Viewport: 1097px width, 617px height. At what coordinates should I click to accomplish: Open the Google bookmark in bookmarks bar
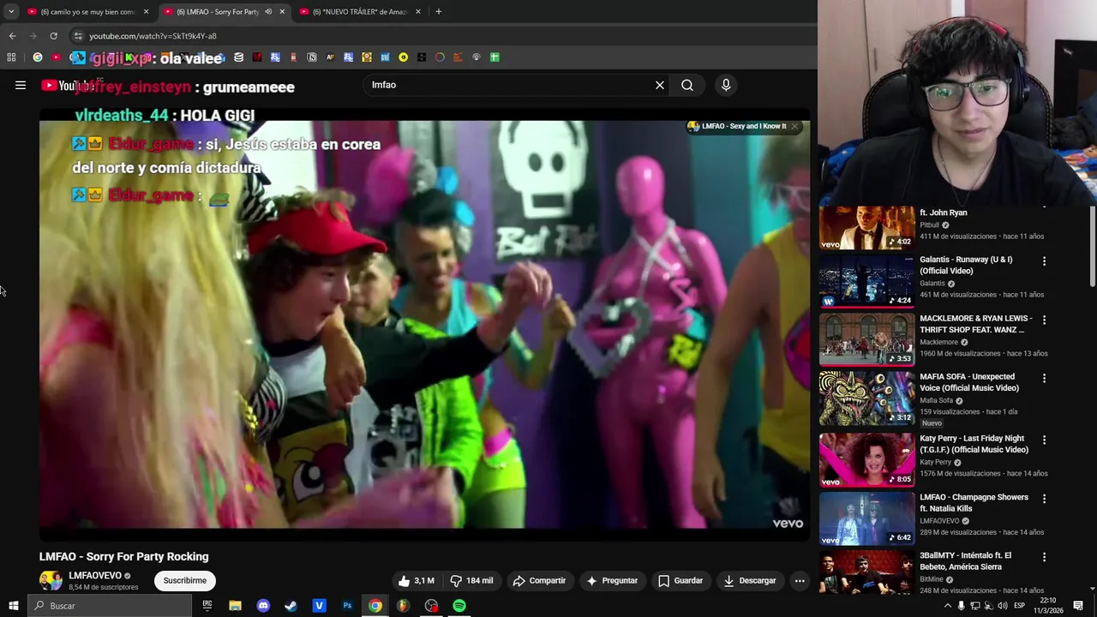pos(38,57)
